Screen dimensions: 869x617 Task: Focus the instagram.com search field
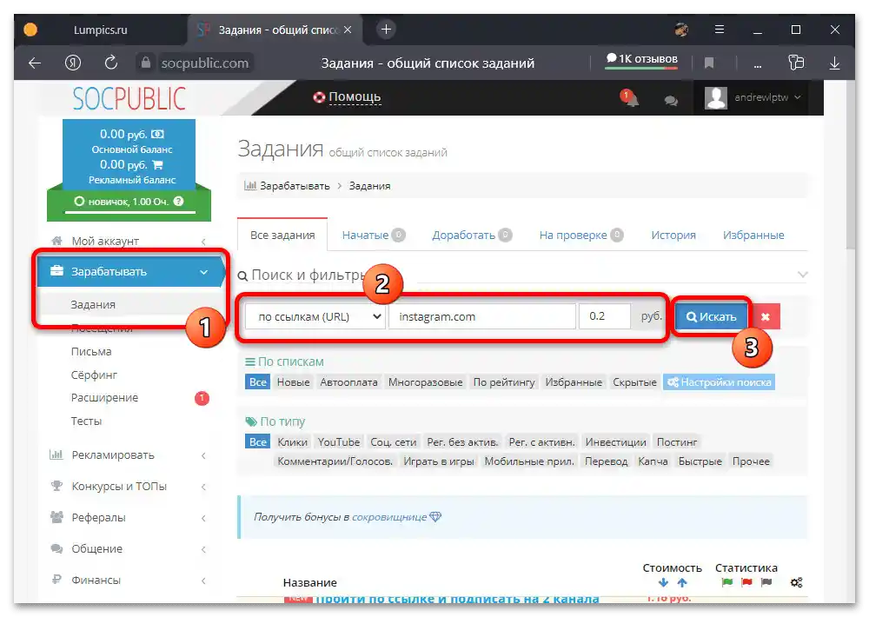click(x=482, y=316)
